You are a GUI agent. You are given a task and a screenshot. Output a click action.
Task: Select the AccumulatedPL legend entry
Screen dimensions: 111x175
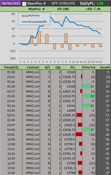pos(34,22)
